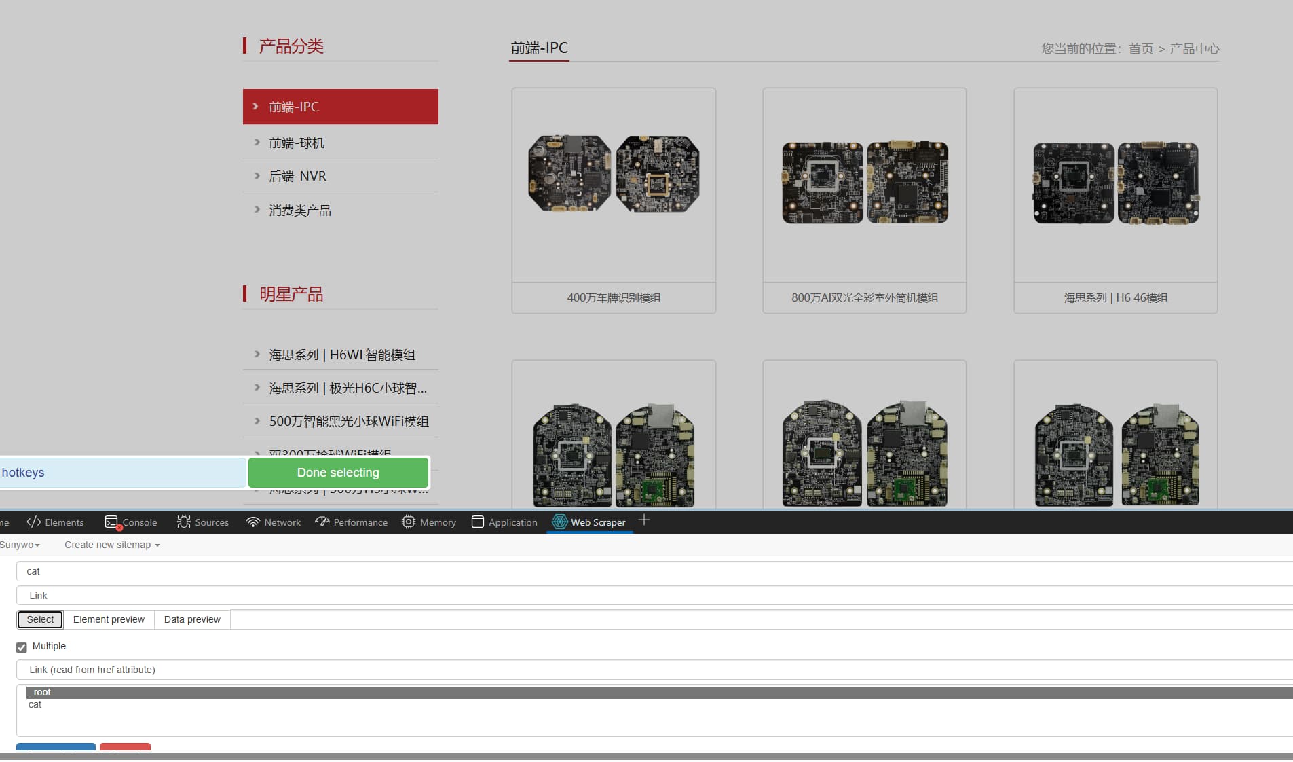Uncheck the Multiple checkbox
Viewport: 1293px width, 762px height.
tap(22, 647)
